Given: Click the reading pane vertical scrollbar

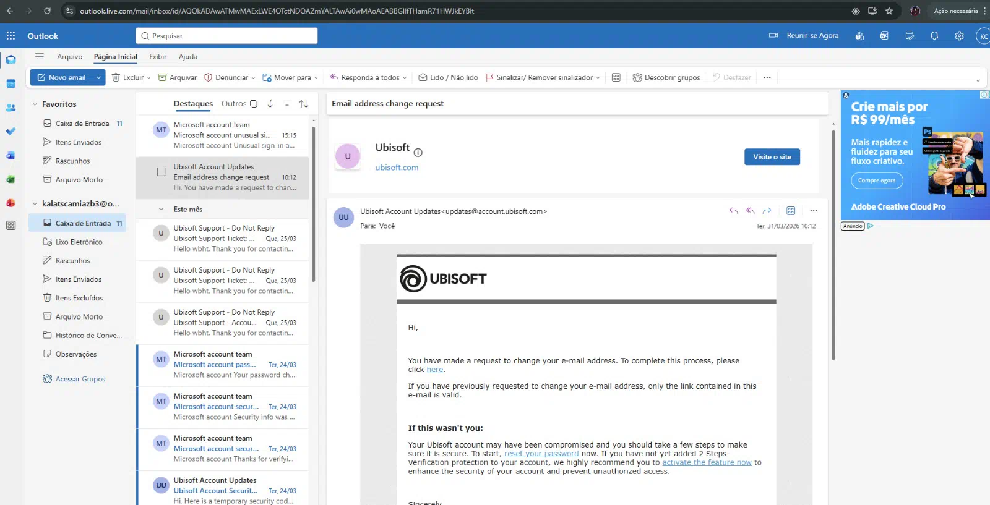Looking at the screenshot, I should pyautogui.click(x=833, y=247).
